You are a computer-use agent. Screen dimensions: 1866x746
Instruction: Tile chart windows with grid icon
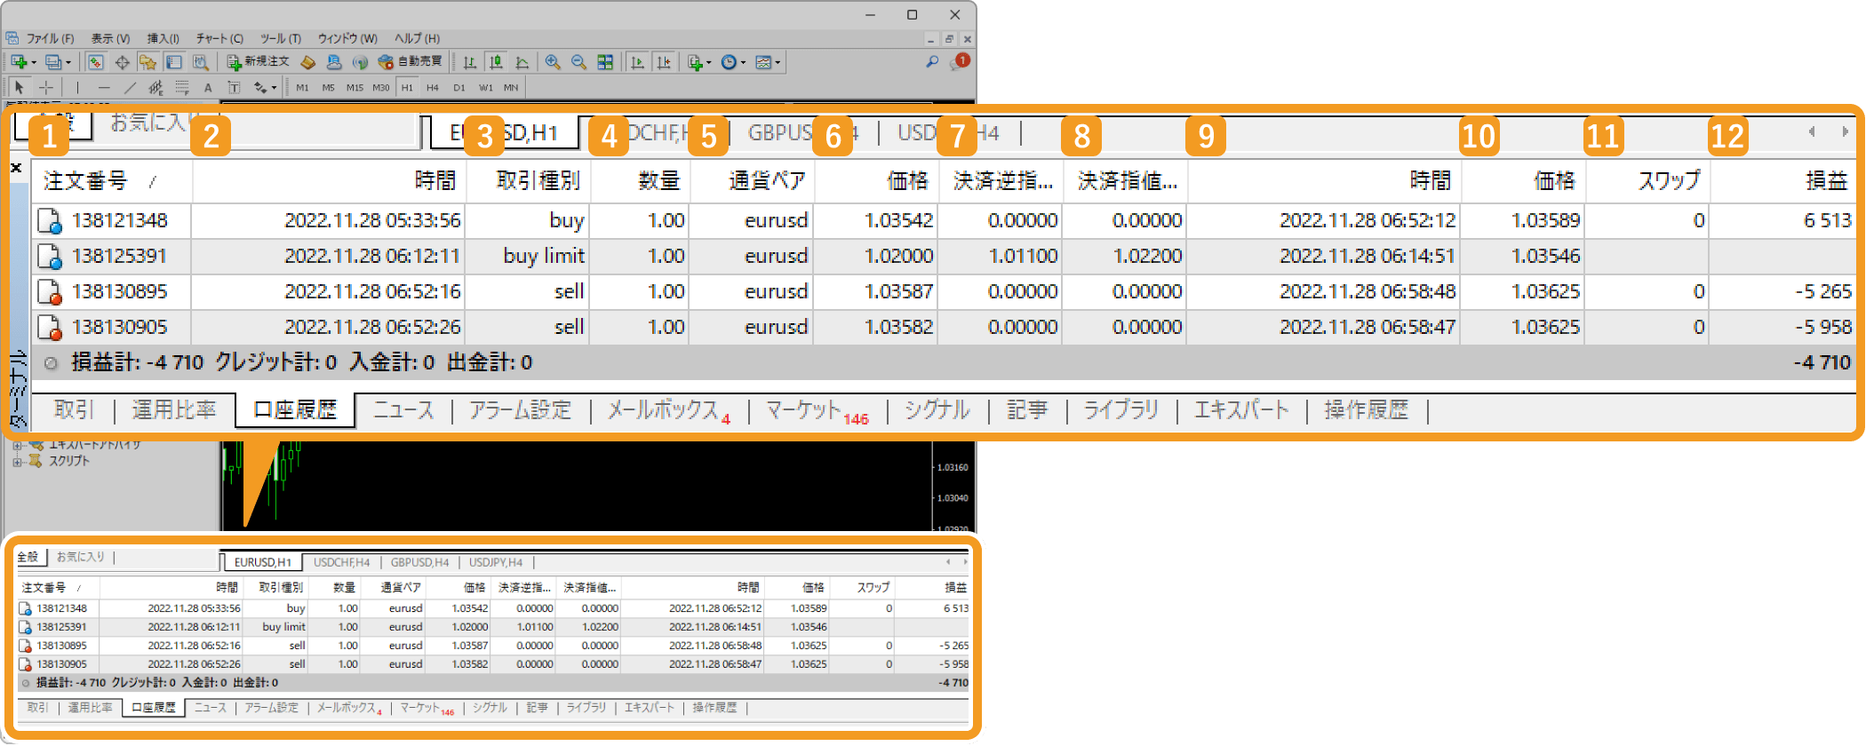[605, 62]
